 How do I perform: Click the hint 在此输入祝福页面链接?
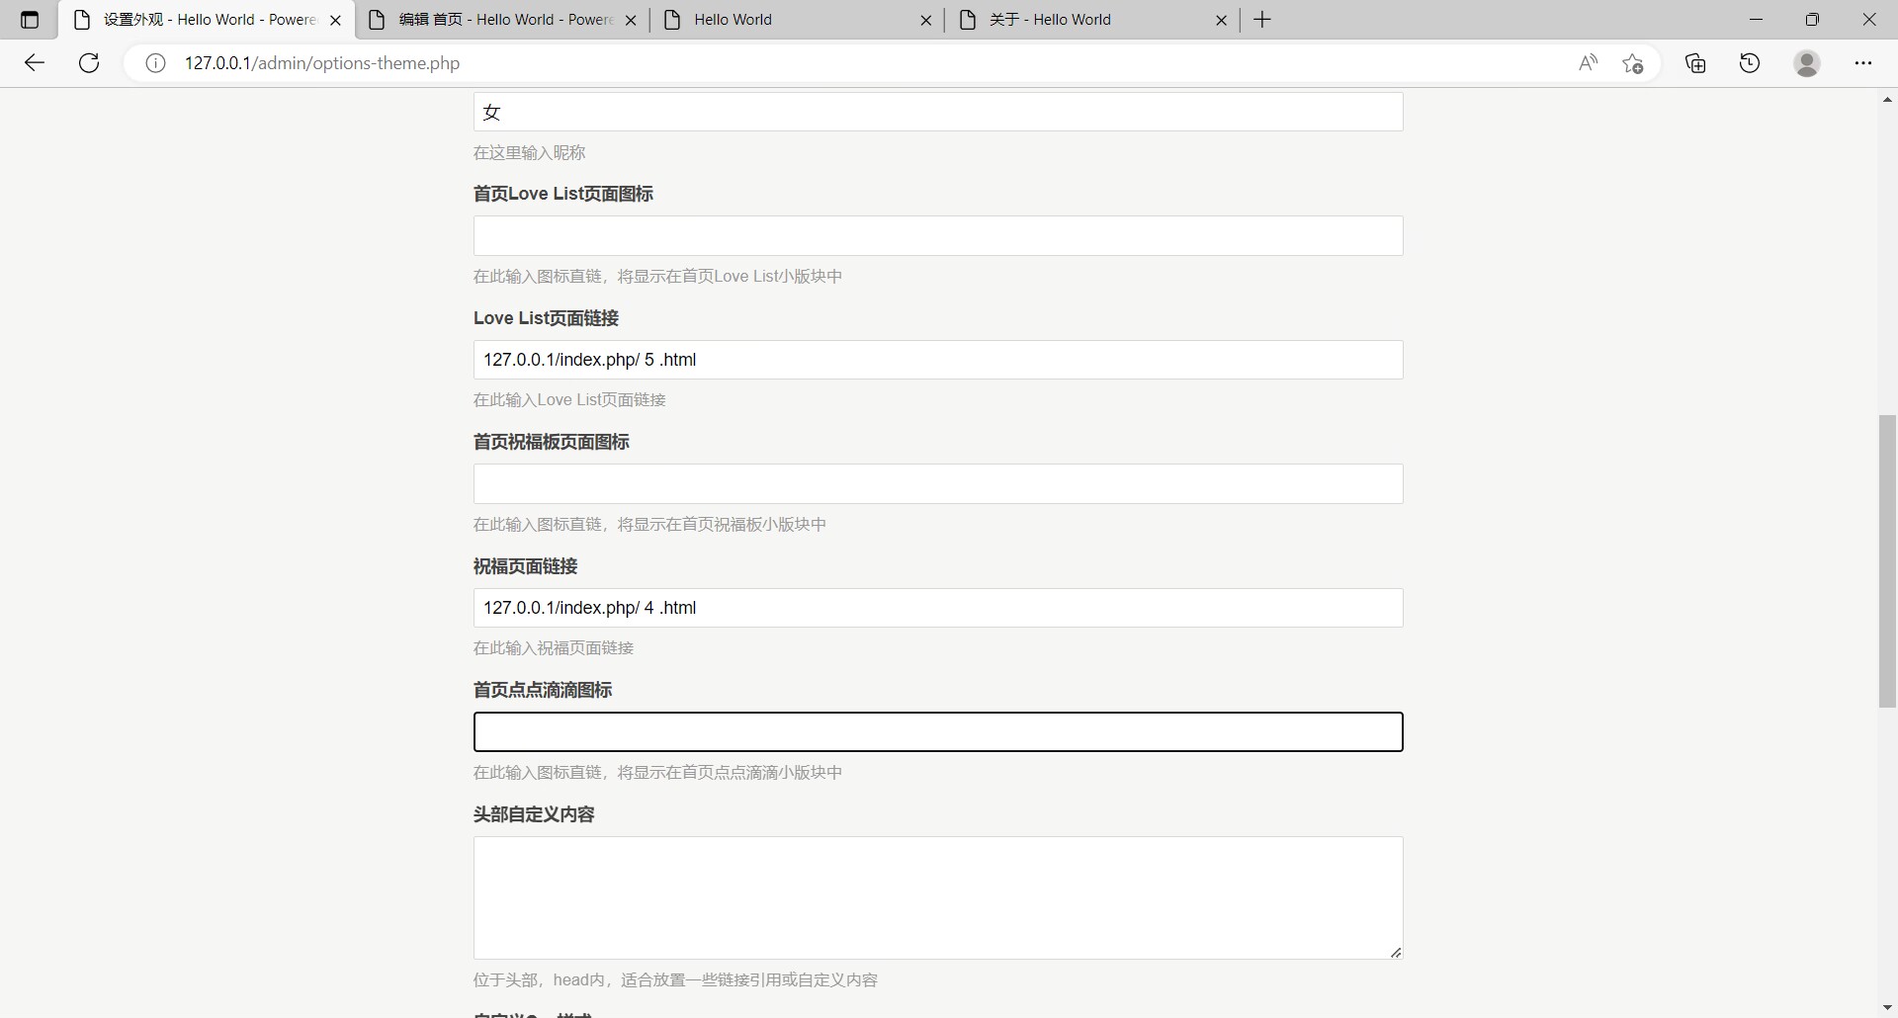tap(554, 647)
